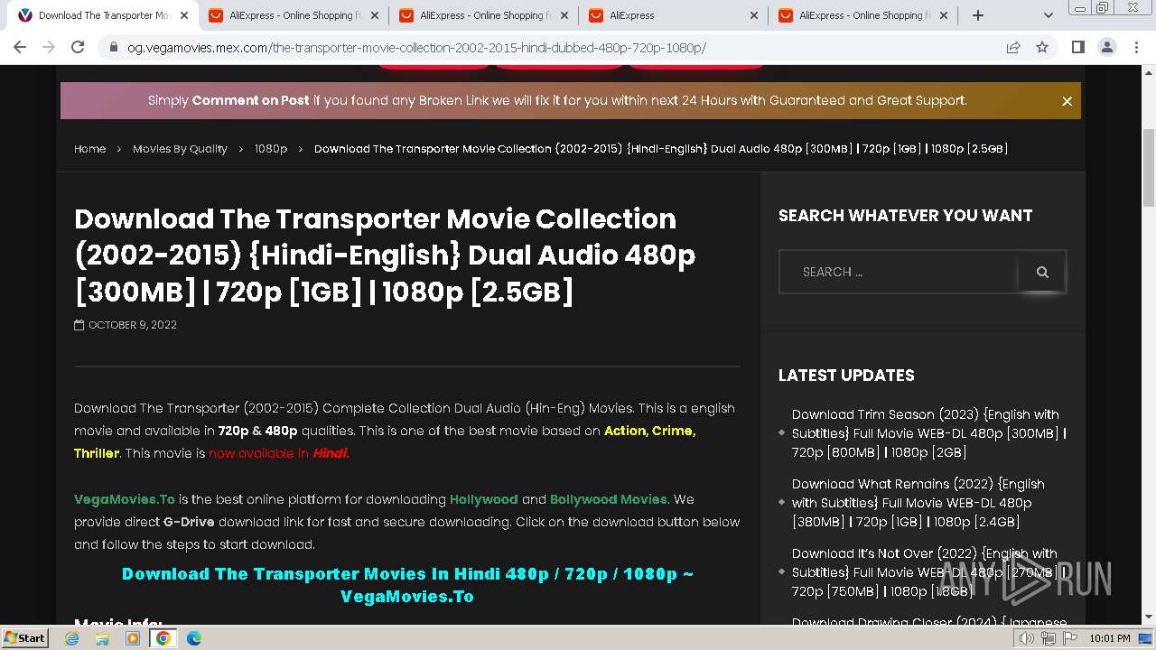Click the share page icon

(x=1013, y=47)
